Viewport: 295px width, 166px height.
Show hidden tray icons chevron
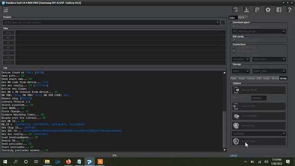coord(246,162)
